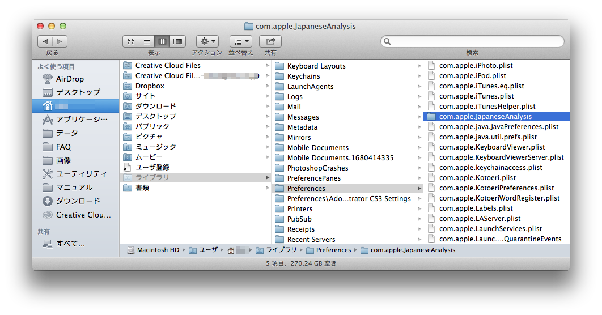Click the Share toolbar button
The image size is (602, 315).
(270, 41)
